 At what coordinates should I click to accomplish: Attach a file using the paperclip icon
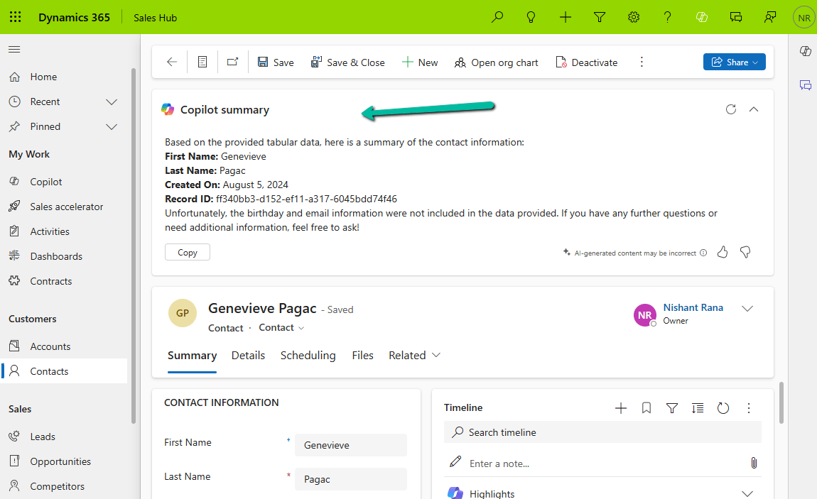tap(754, 462)
